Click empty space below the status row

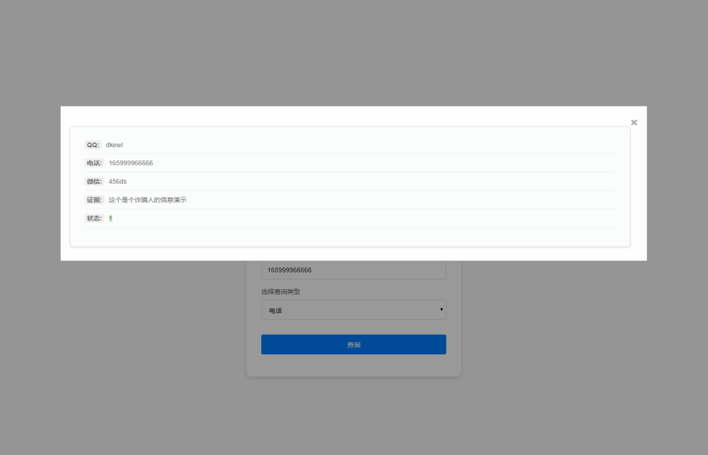(x=346, y=236)
